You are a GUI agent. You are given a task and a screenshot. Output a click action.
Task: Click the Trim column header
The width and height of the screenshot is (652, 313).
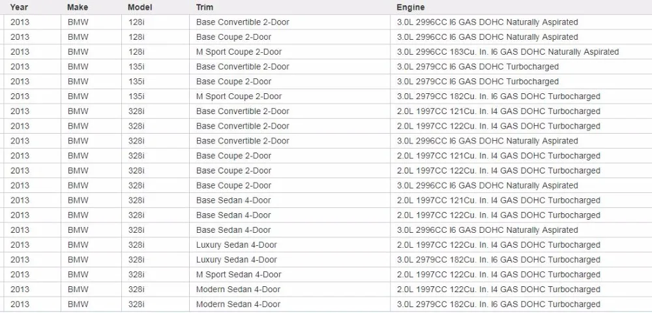click(204, 7)
